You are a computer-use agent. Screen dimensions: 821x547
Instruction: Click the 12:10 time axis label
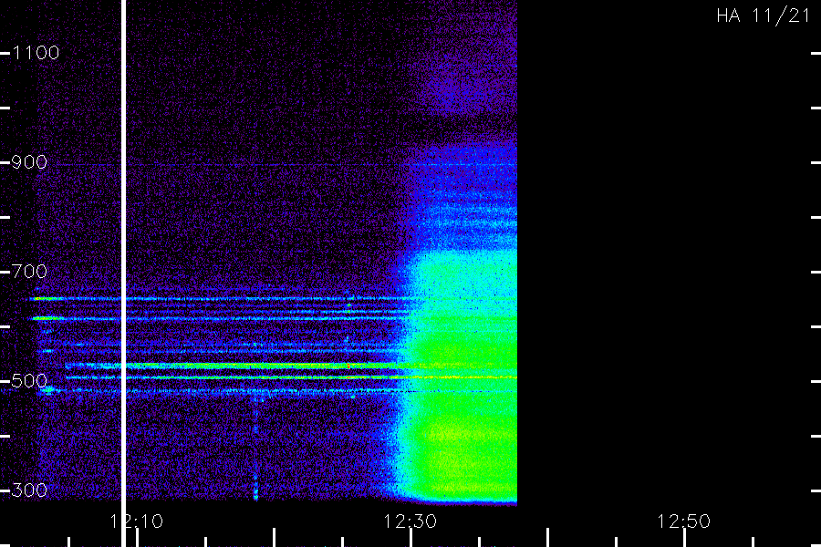tap(137, 521)
